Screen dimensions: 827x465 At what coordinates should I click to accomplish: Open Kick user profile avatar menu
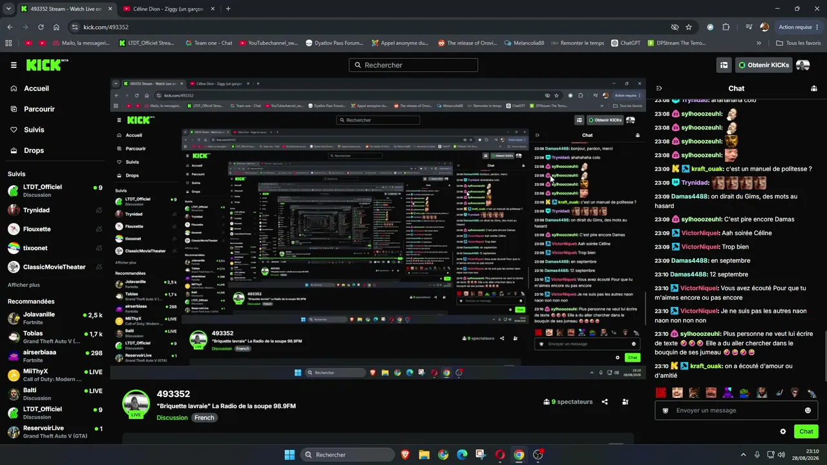pos(802,65)
